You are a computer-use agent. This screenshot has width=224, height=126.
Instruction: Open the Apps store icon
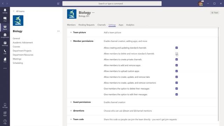5,114
